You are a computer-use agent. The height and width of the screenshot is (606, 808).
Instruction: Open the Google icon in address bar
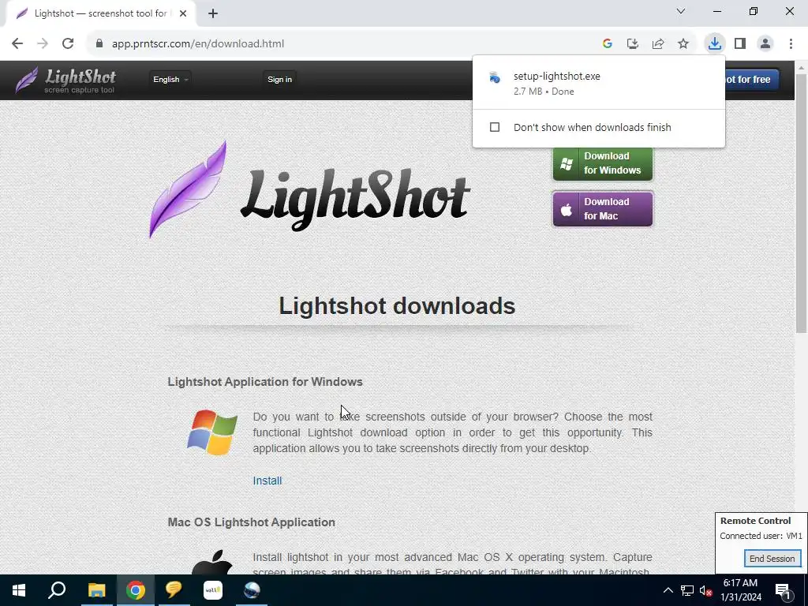point(608,44)
